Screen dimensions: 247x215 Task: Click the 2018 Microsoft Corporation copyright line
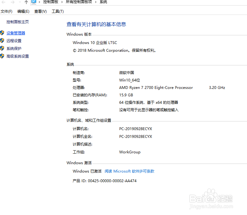pos(115,50)
